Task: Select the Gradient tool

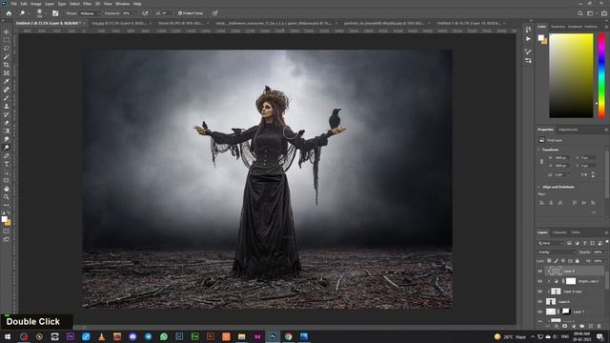Action: pos(7,131)
